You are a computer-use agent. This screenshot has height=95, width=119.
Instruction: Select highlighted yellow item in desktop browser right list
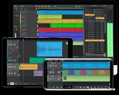pyautogui.click(x=100, y=18)
